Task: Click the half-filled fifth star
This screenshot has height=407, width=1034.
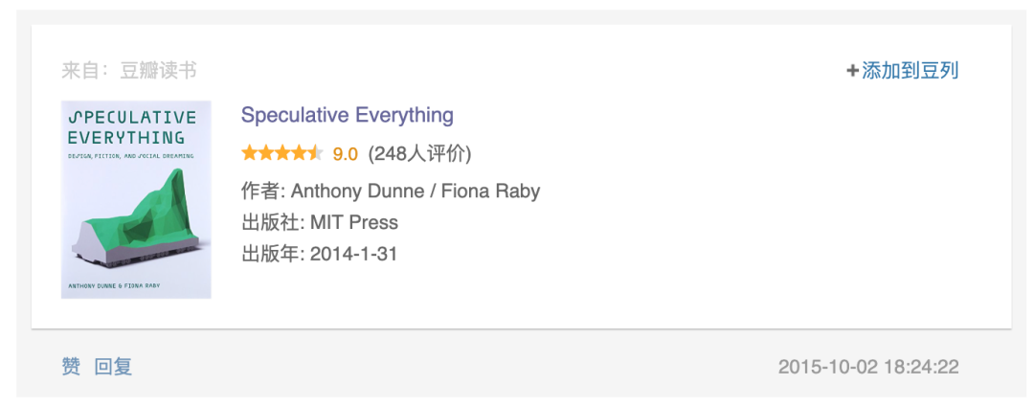Action: click(315, 153)
